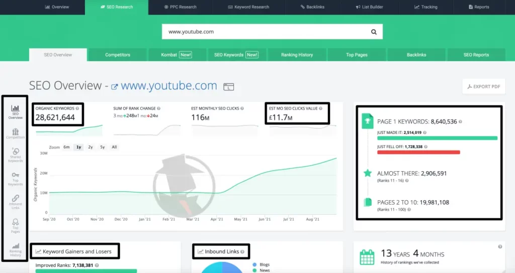Open the Overview top navigation item
The image size is (515, 273).
[x=57, y=7]
